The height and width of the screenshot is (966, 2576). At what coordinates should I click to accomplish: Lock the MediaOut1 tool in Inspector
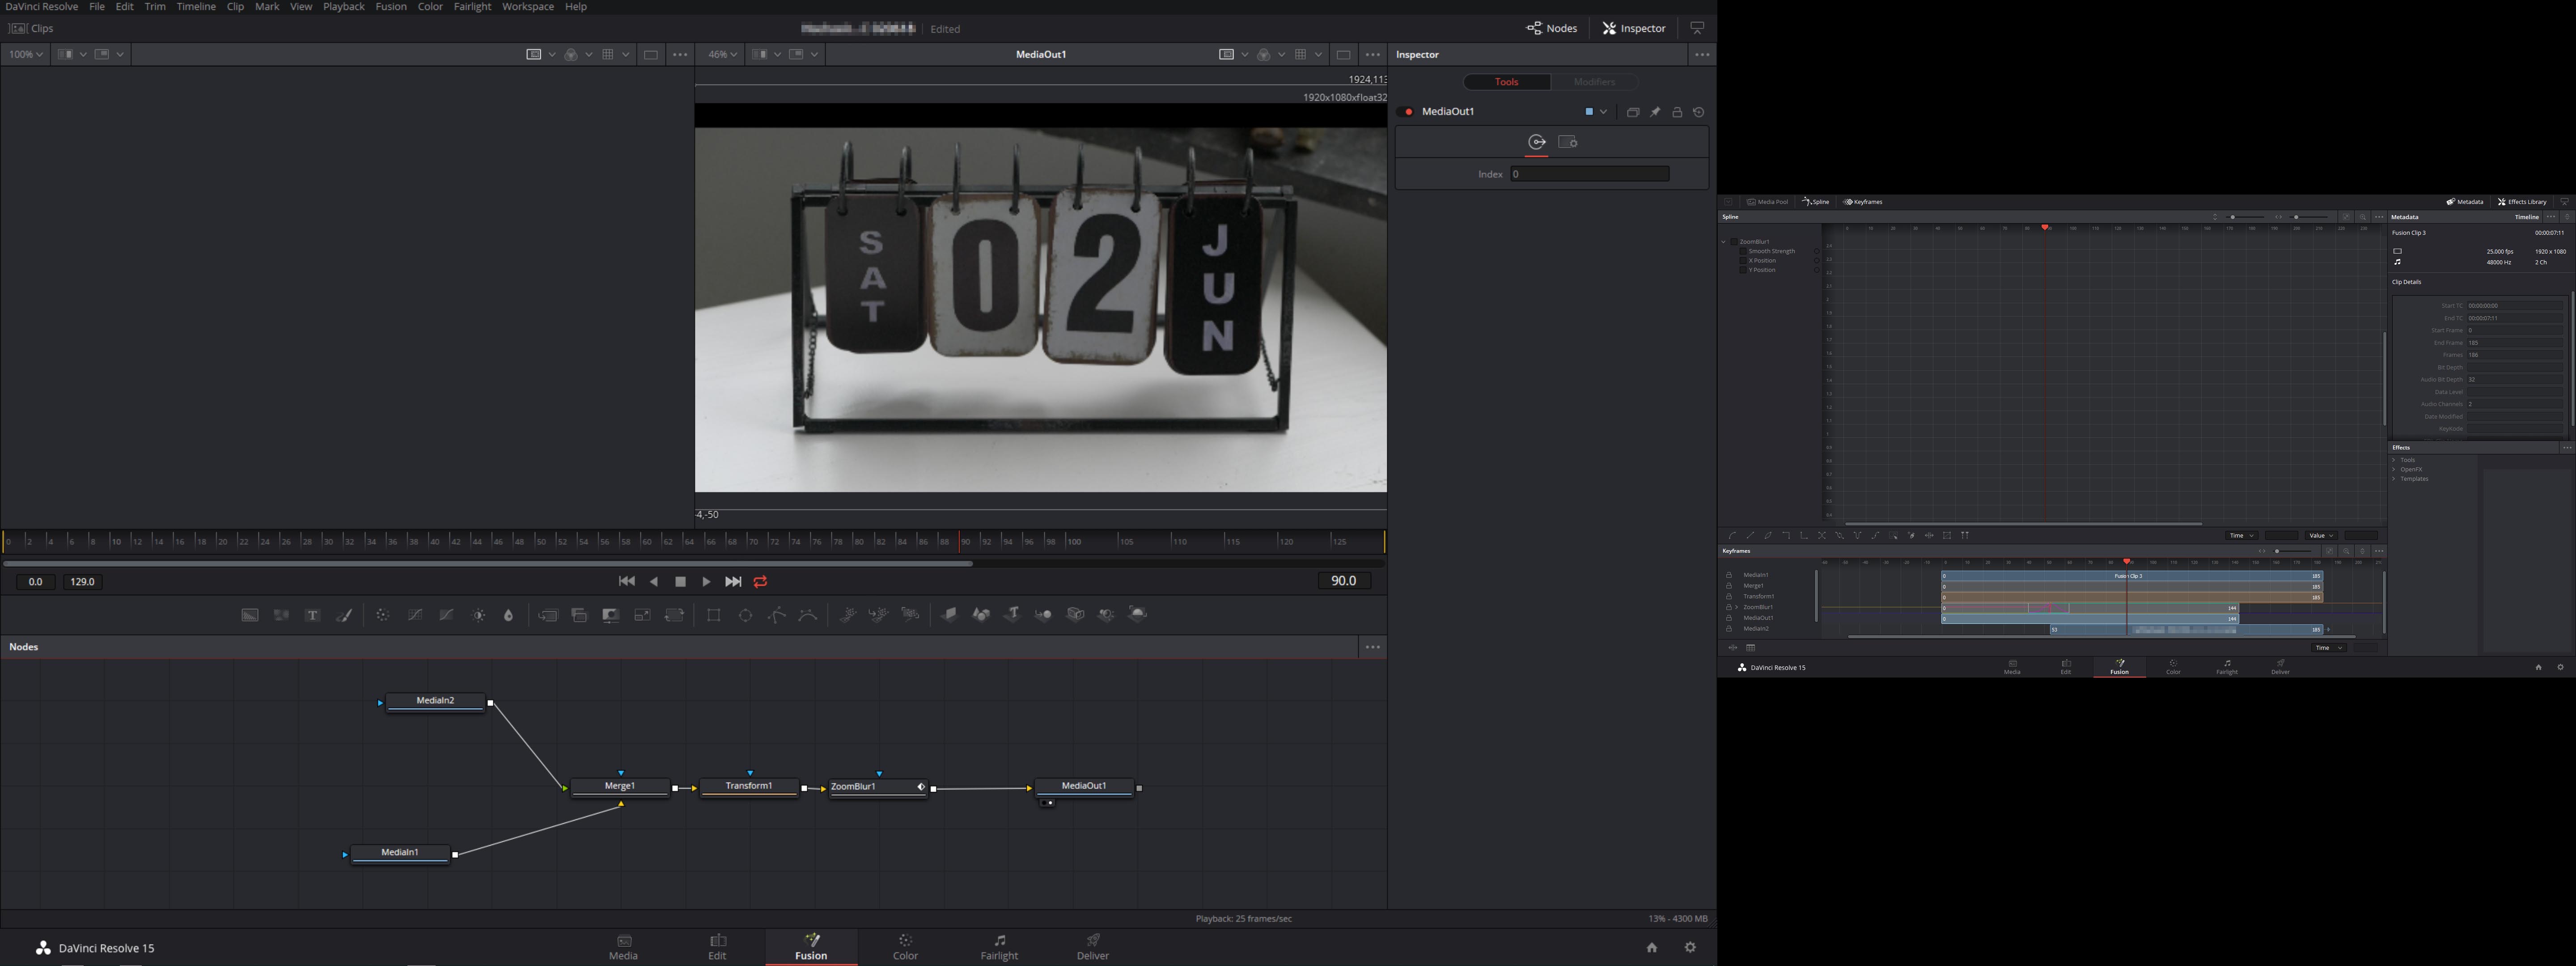(1677, 112)
